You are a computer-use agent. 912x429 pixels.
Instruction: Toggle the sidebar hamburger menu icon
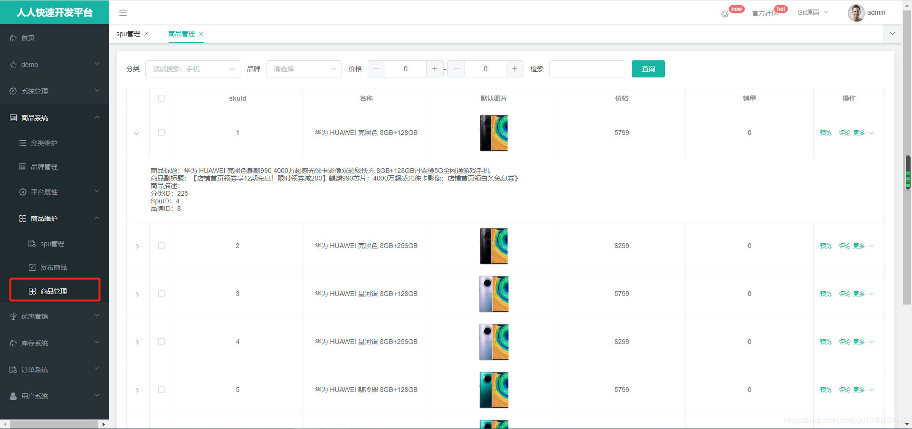coord(123,13)
